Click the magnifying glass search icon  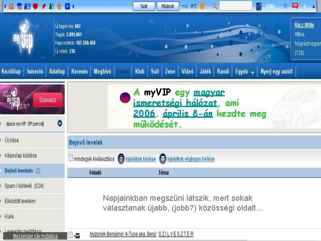[x=215, y=7]
